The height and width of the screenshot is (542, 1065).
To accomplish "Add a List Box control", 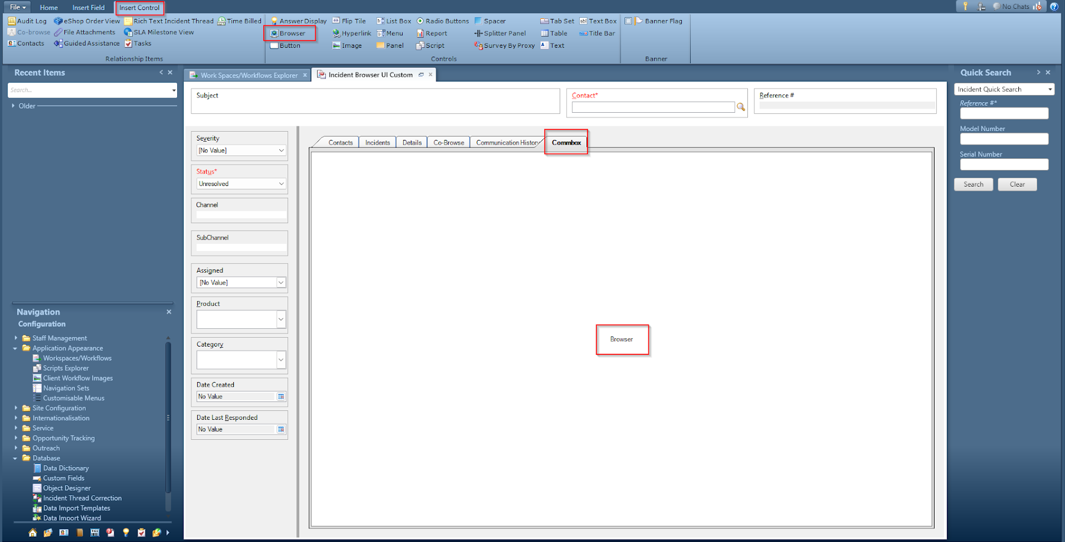I will pos(394,21).
